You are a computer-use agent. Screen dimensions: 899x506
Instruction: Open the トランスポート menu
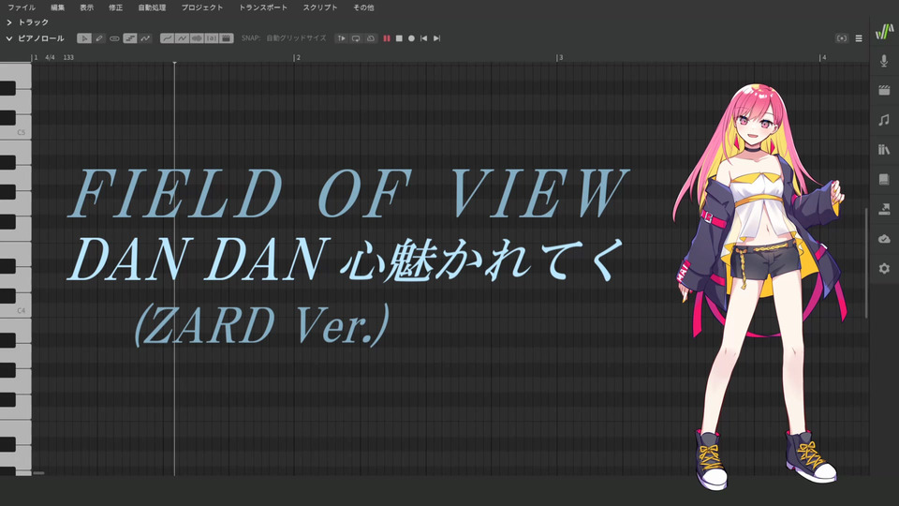262,7
